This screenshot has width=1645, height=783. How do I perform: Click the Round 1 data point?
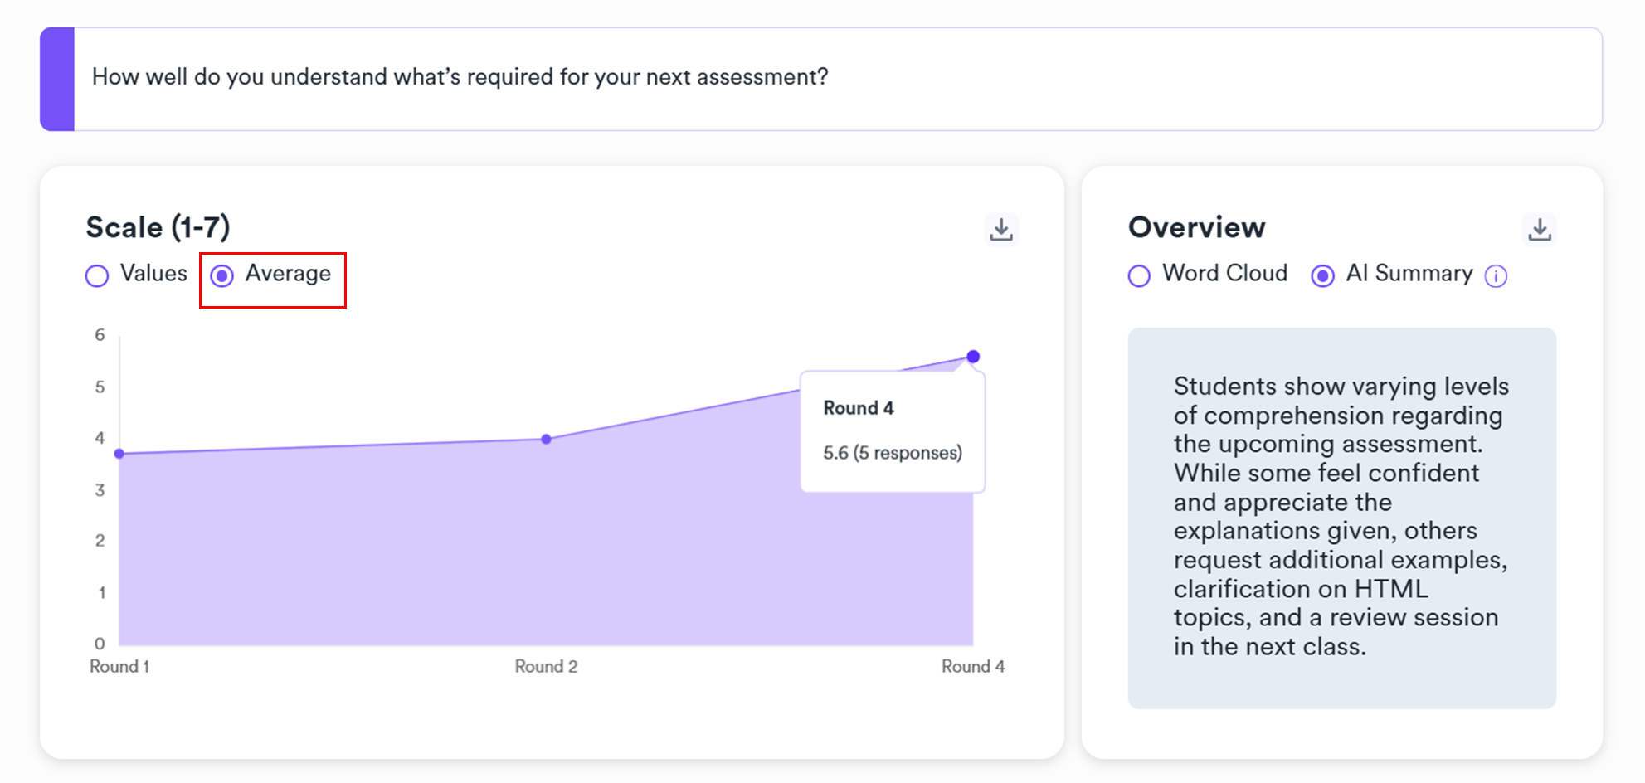click(119, 454)
